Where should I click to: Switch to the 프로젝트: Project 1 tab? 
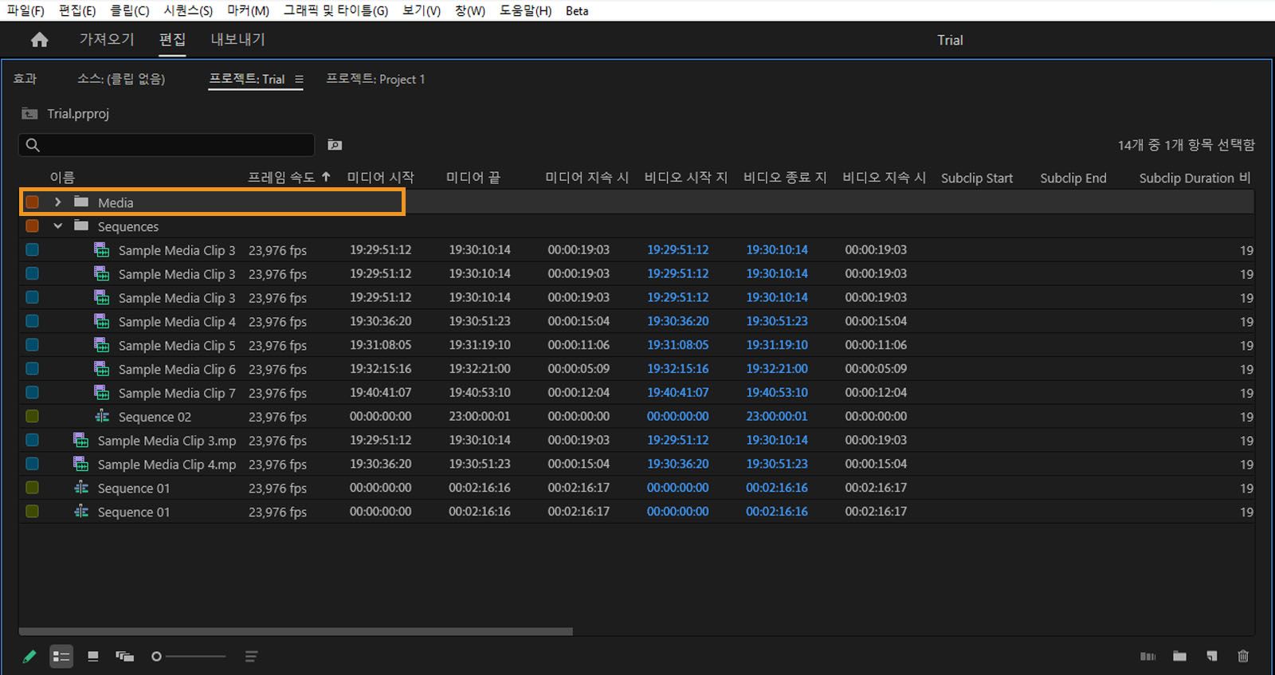click(375, 79)
